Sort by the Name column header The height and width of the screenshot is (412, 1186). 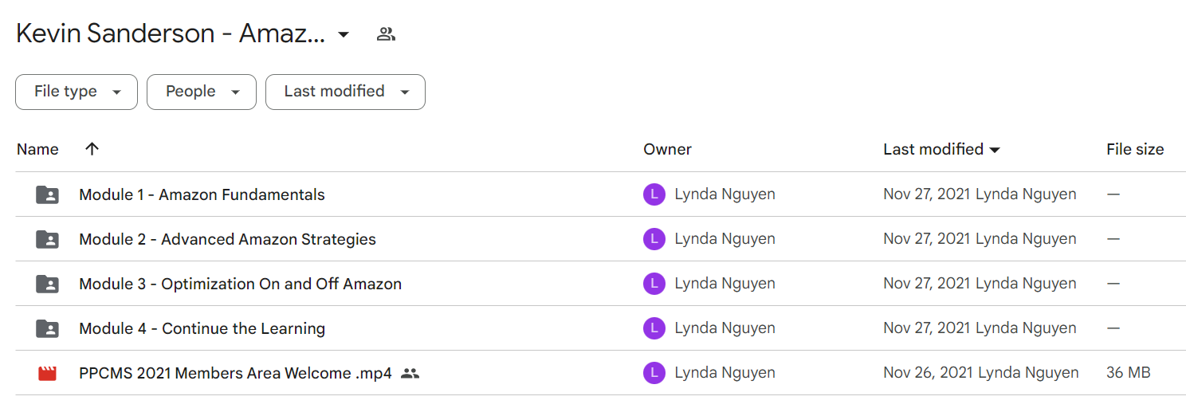coord(37,149)
